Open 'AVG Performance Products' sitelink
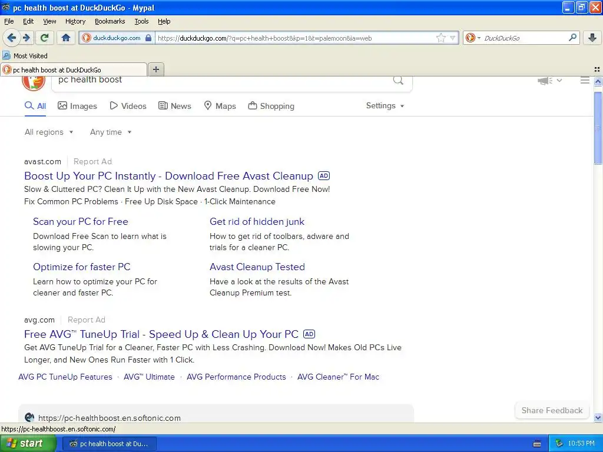 tap(236, 377)
